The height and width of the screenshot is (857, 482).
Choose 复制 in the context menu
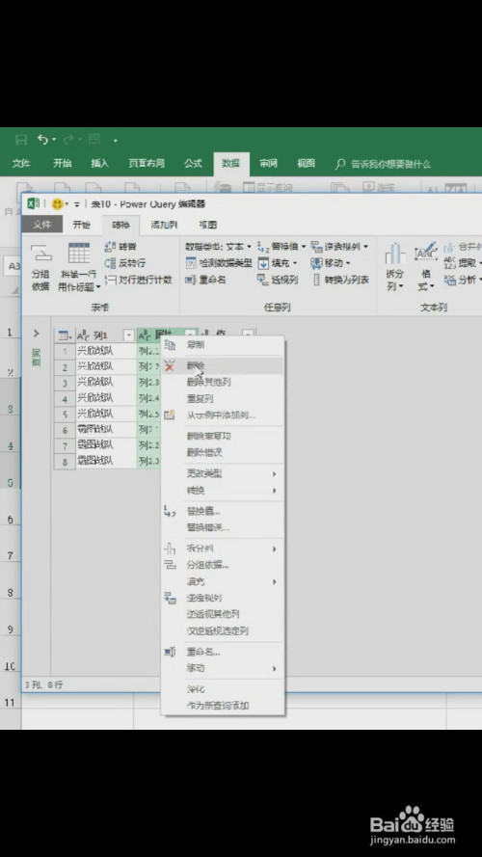tap(223, 345)
